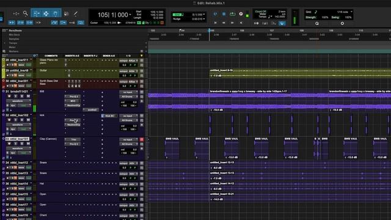Open the main counter format dropdown

130,15
